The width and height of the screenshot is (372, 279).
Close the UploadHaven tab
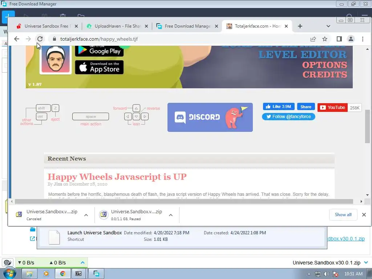tap(146, 26)
